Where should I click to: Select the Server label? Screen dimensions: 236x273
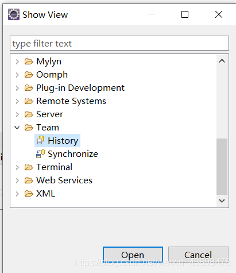49,114
